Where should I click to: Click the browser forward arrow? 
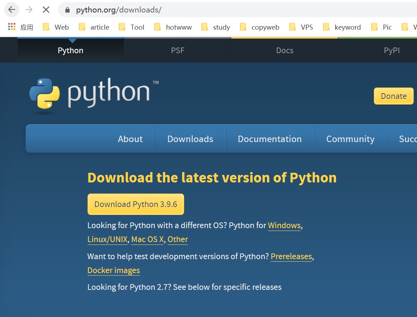(x=29, y=10)
